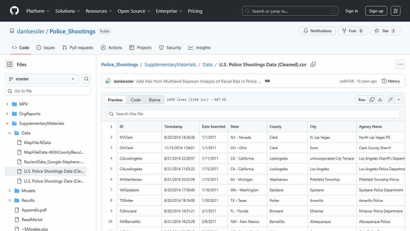Open the edit options caret menu
410x231 pixels.
click(399, 100)
